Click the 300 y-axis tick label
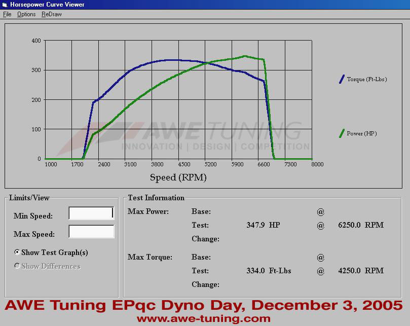 pyautogui.click(x=36, y=70)
